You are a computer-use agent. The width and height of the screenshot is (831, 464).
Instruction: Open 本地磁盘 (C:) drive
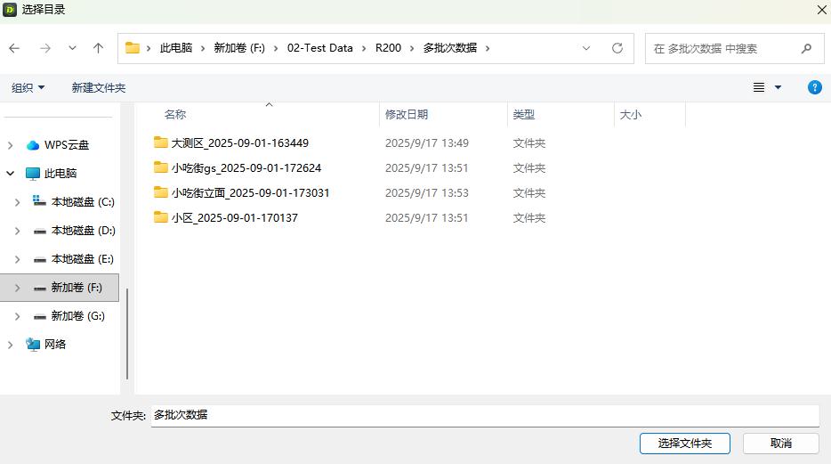(x=83, y=202)
